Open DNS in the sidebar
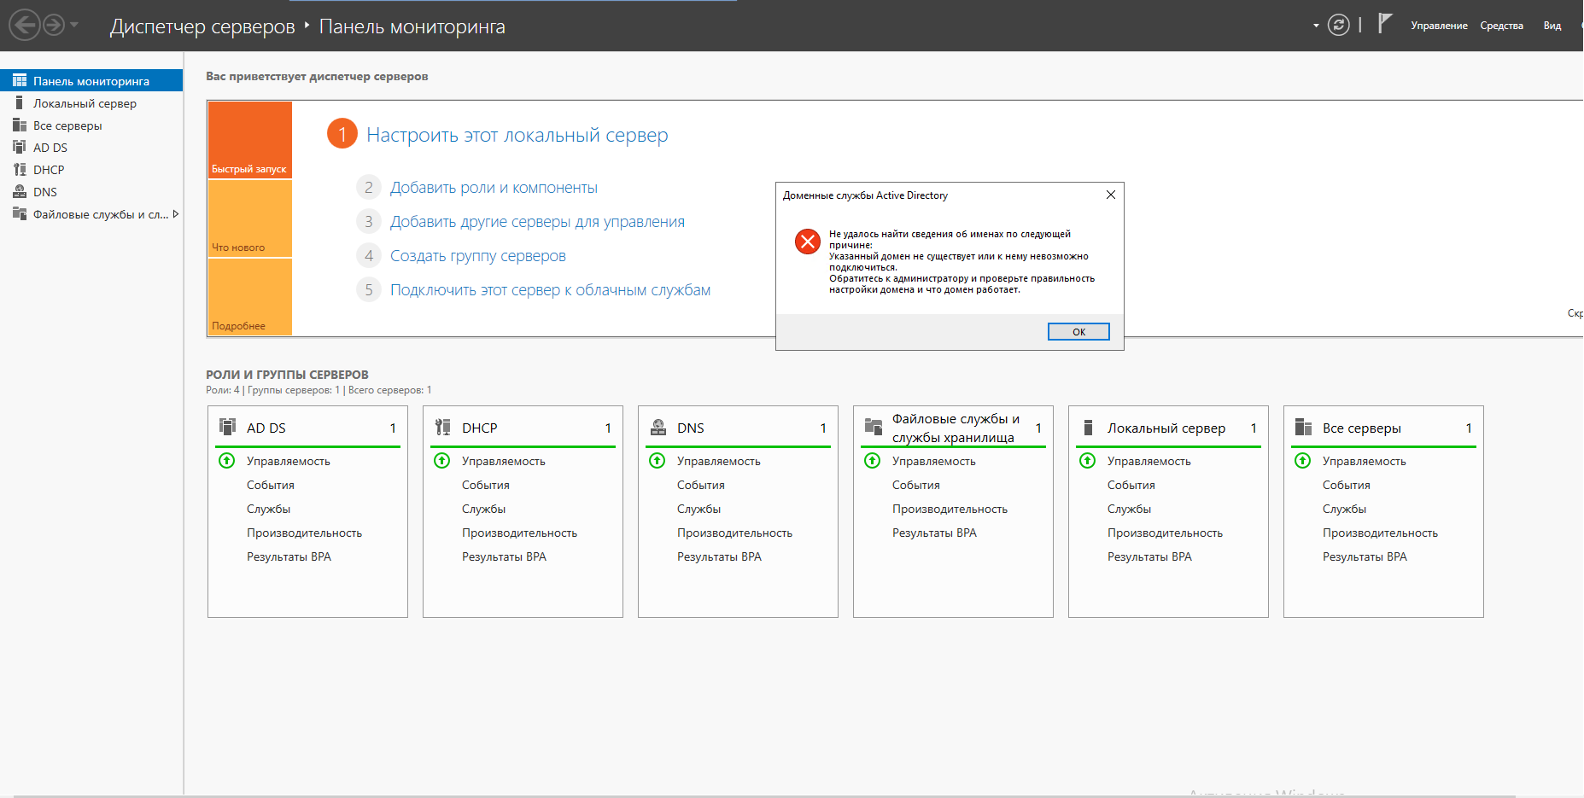The width and height of the screenshot is (1584, 798). click(x=91, y=192)
